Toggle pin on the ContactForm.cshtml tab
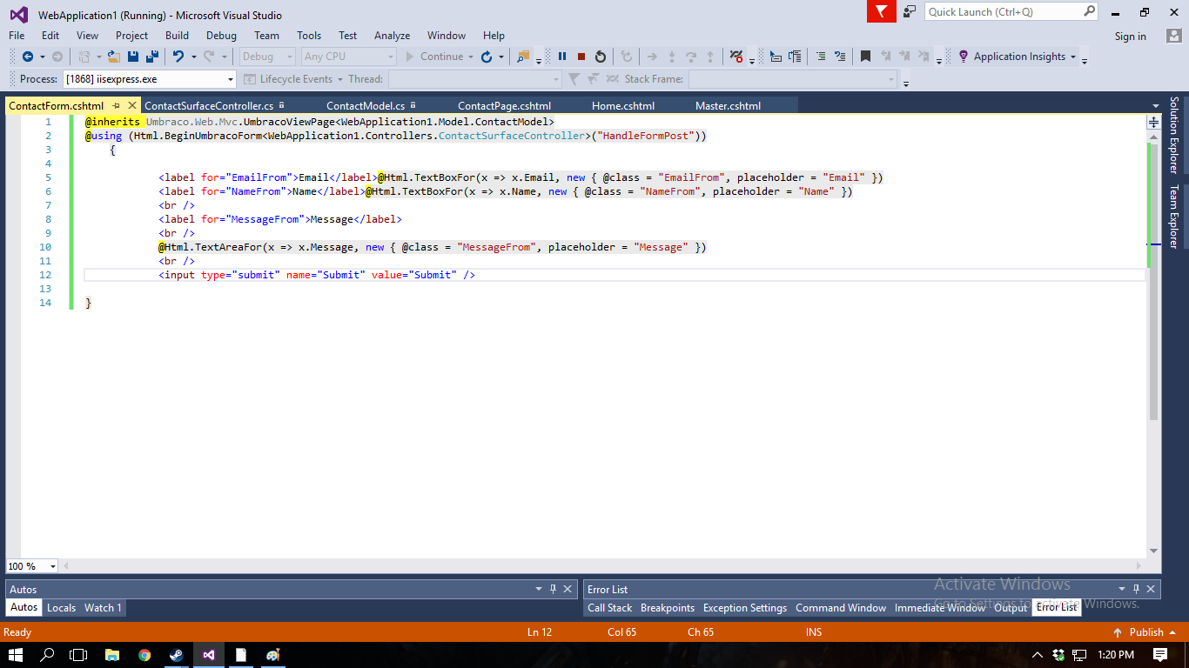 117,105
